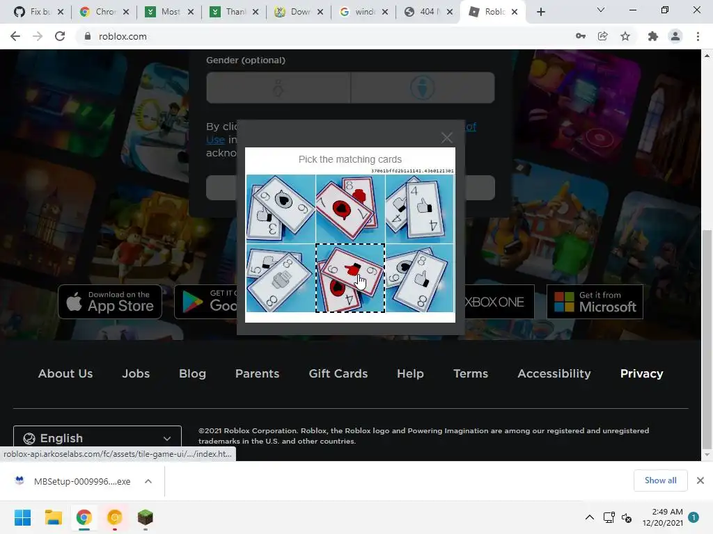Show hidden system tray icons
The image size is (713, 534).
[589, 517]
